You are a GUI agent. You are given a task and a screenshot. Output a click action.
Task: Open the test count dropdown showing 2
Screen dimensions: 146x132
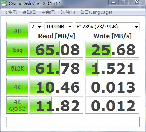36,27
